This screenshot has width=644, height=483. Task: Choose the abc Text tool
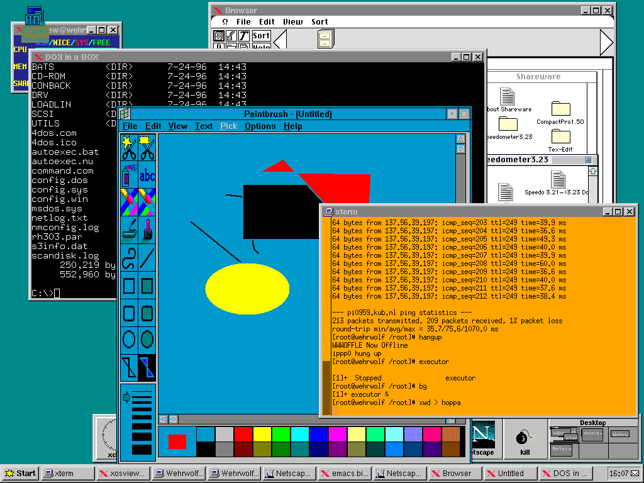[x=147, y=174]
